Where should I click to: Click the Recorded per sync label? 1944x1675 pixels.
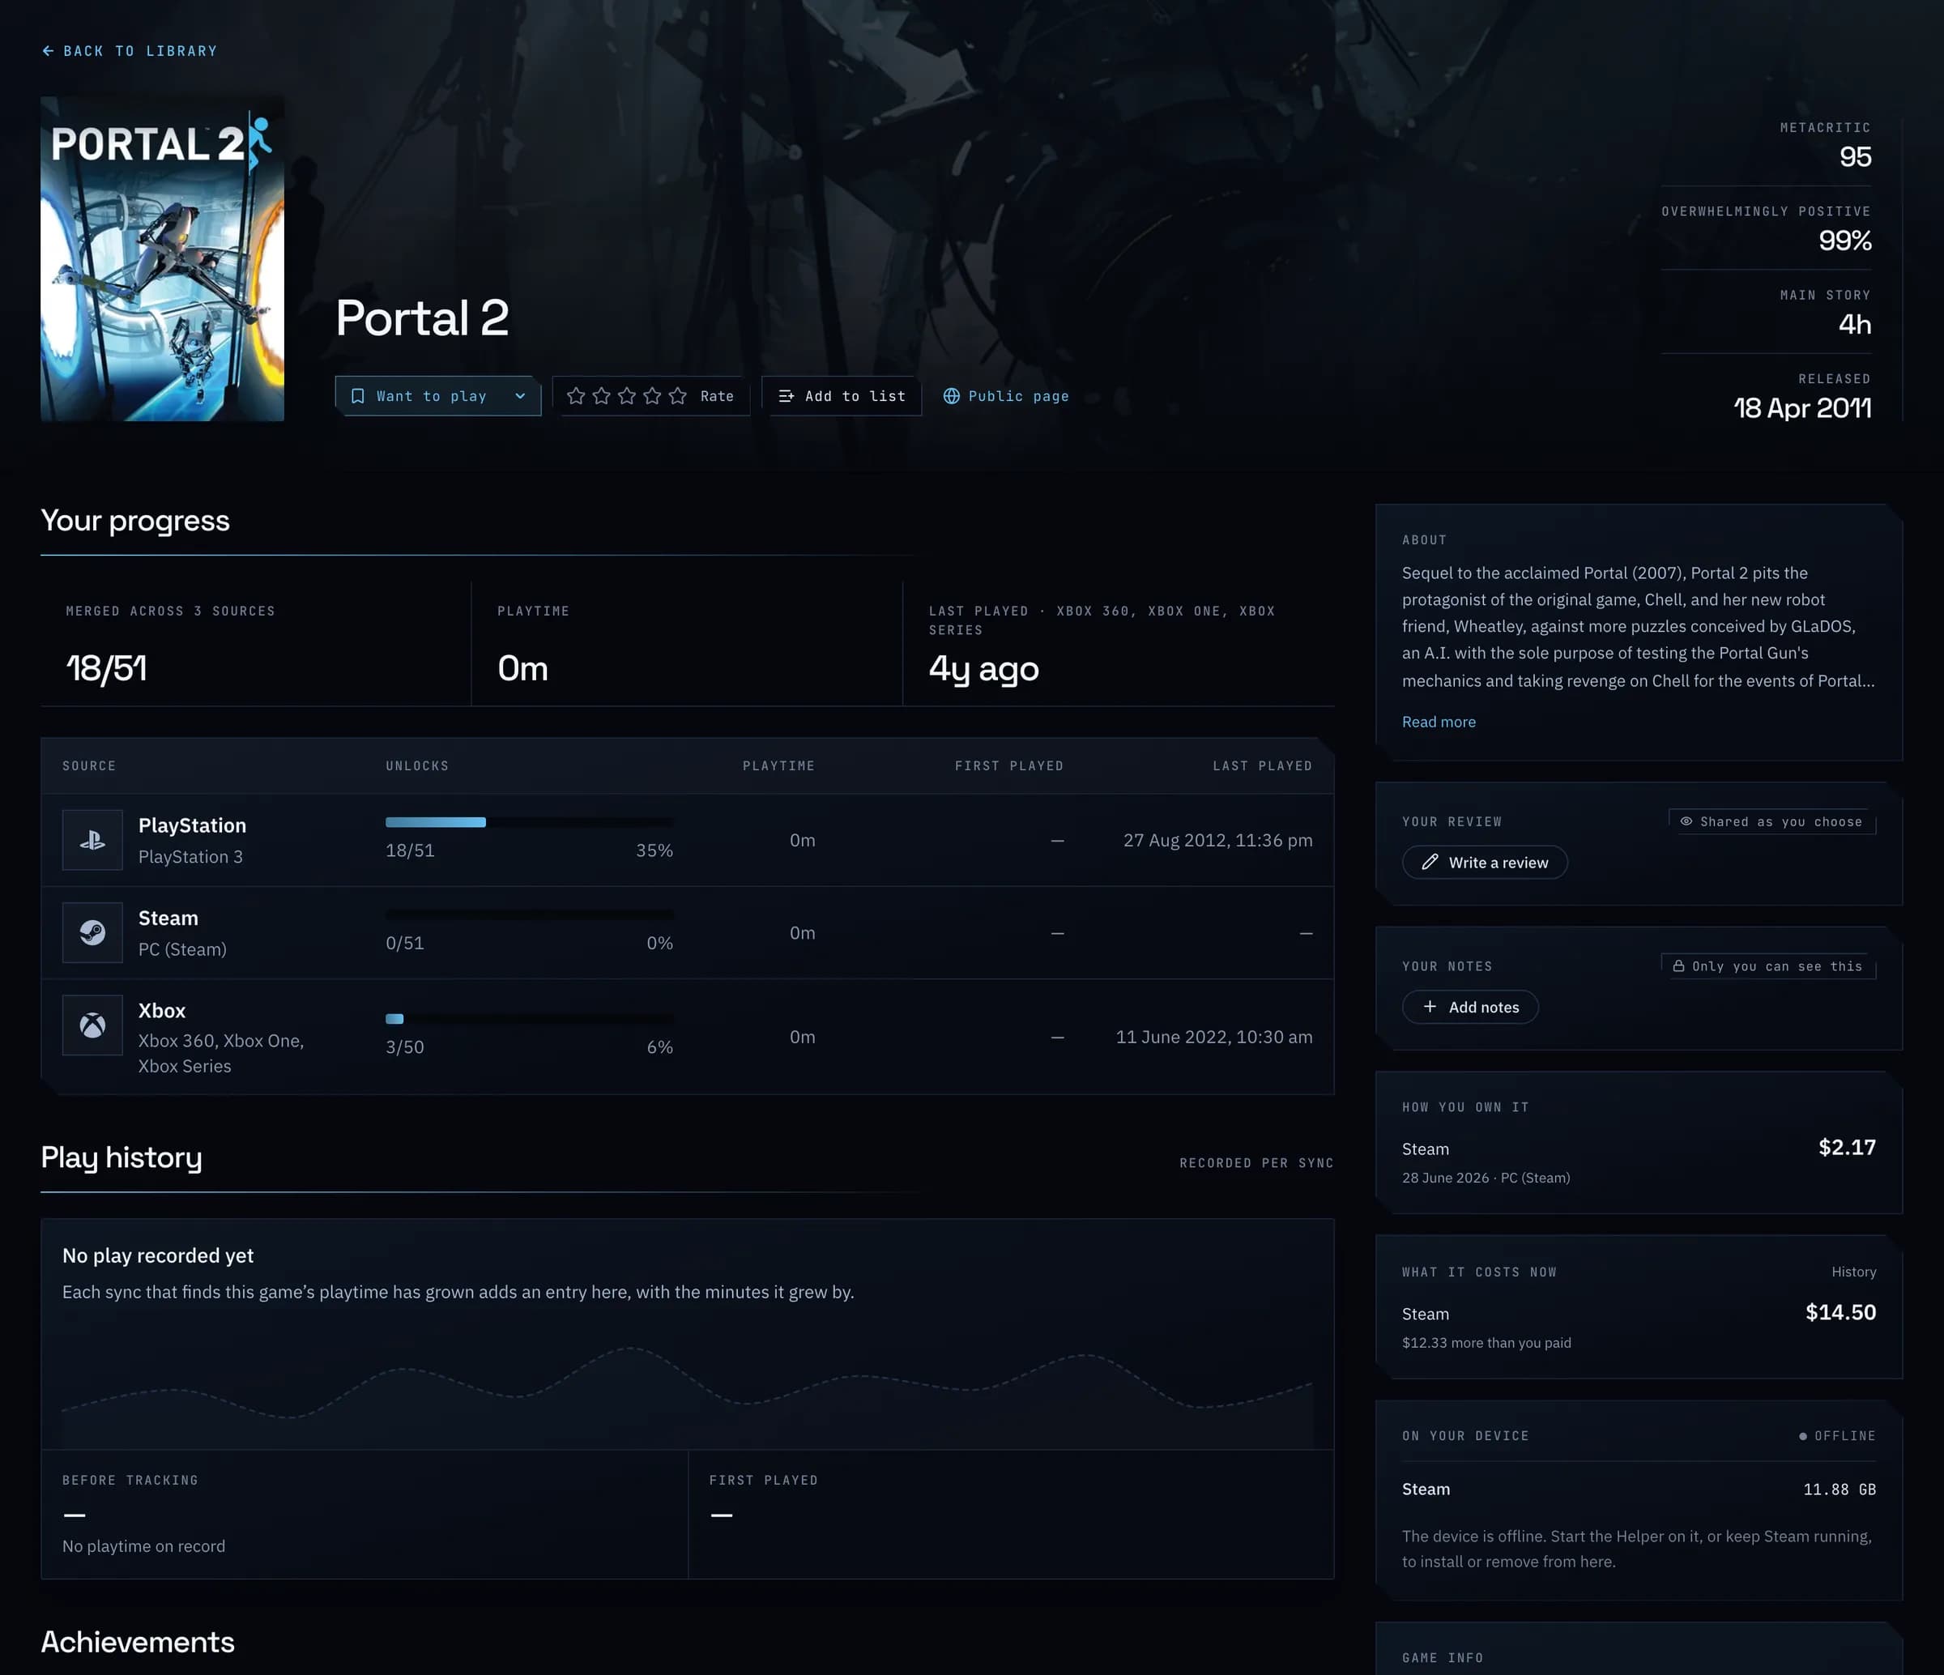(x=1256, y=1162)
